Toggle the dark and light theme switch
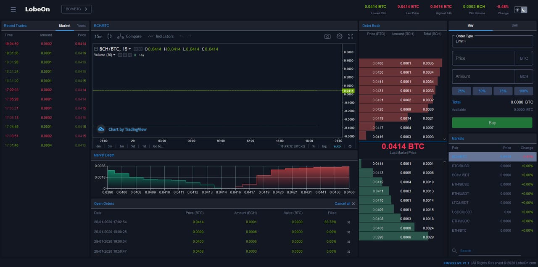 pos(521,10)
